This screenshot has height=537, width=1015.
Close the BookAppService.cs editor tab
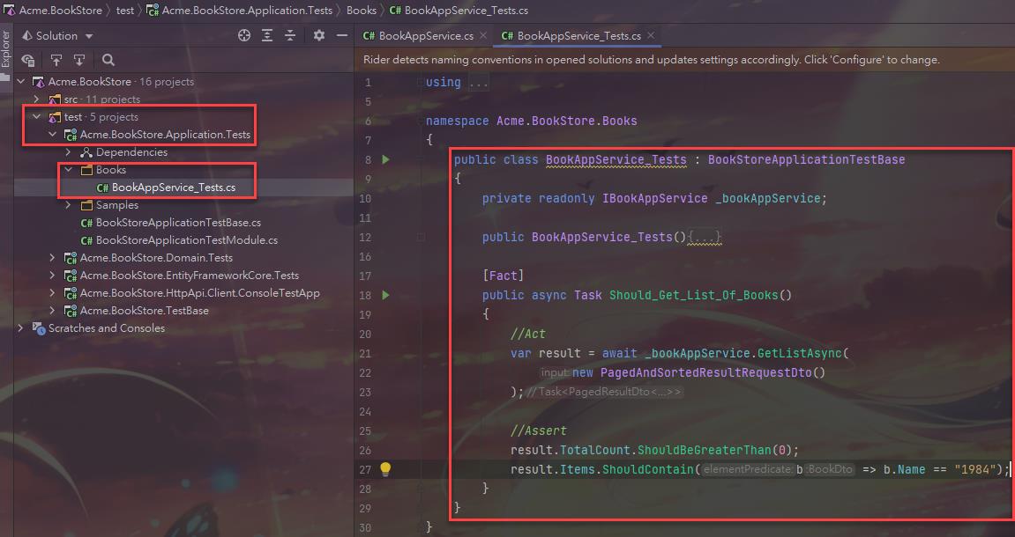tap(482, 36)
